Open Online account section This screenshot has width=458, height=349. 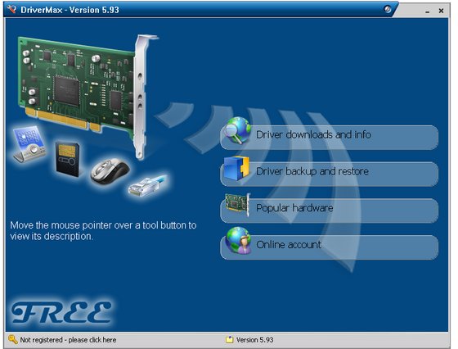tap(329, 247)
